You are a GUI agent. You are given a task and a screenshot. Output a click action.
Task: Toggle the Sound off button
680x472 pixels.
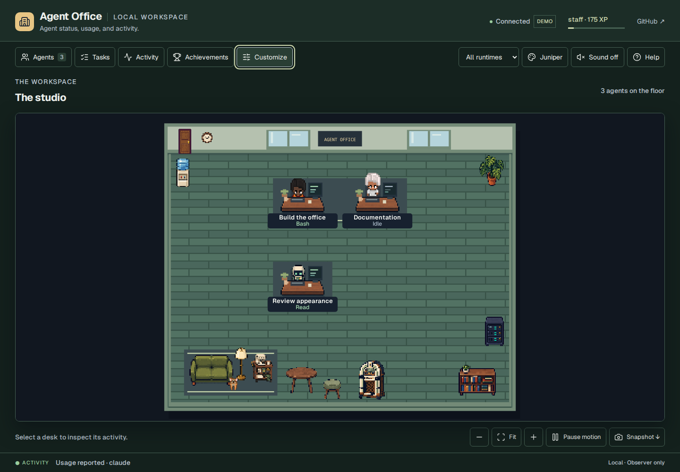(597, 57)
